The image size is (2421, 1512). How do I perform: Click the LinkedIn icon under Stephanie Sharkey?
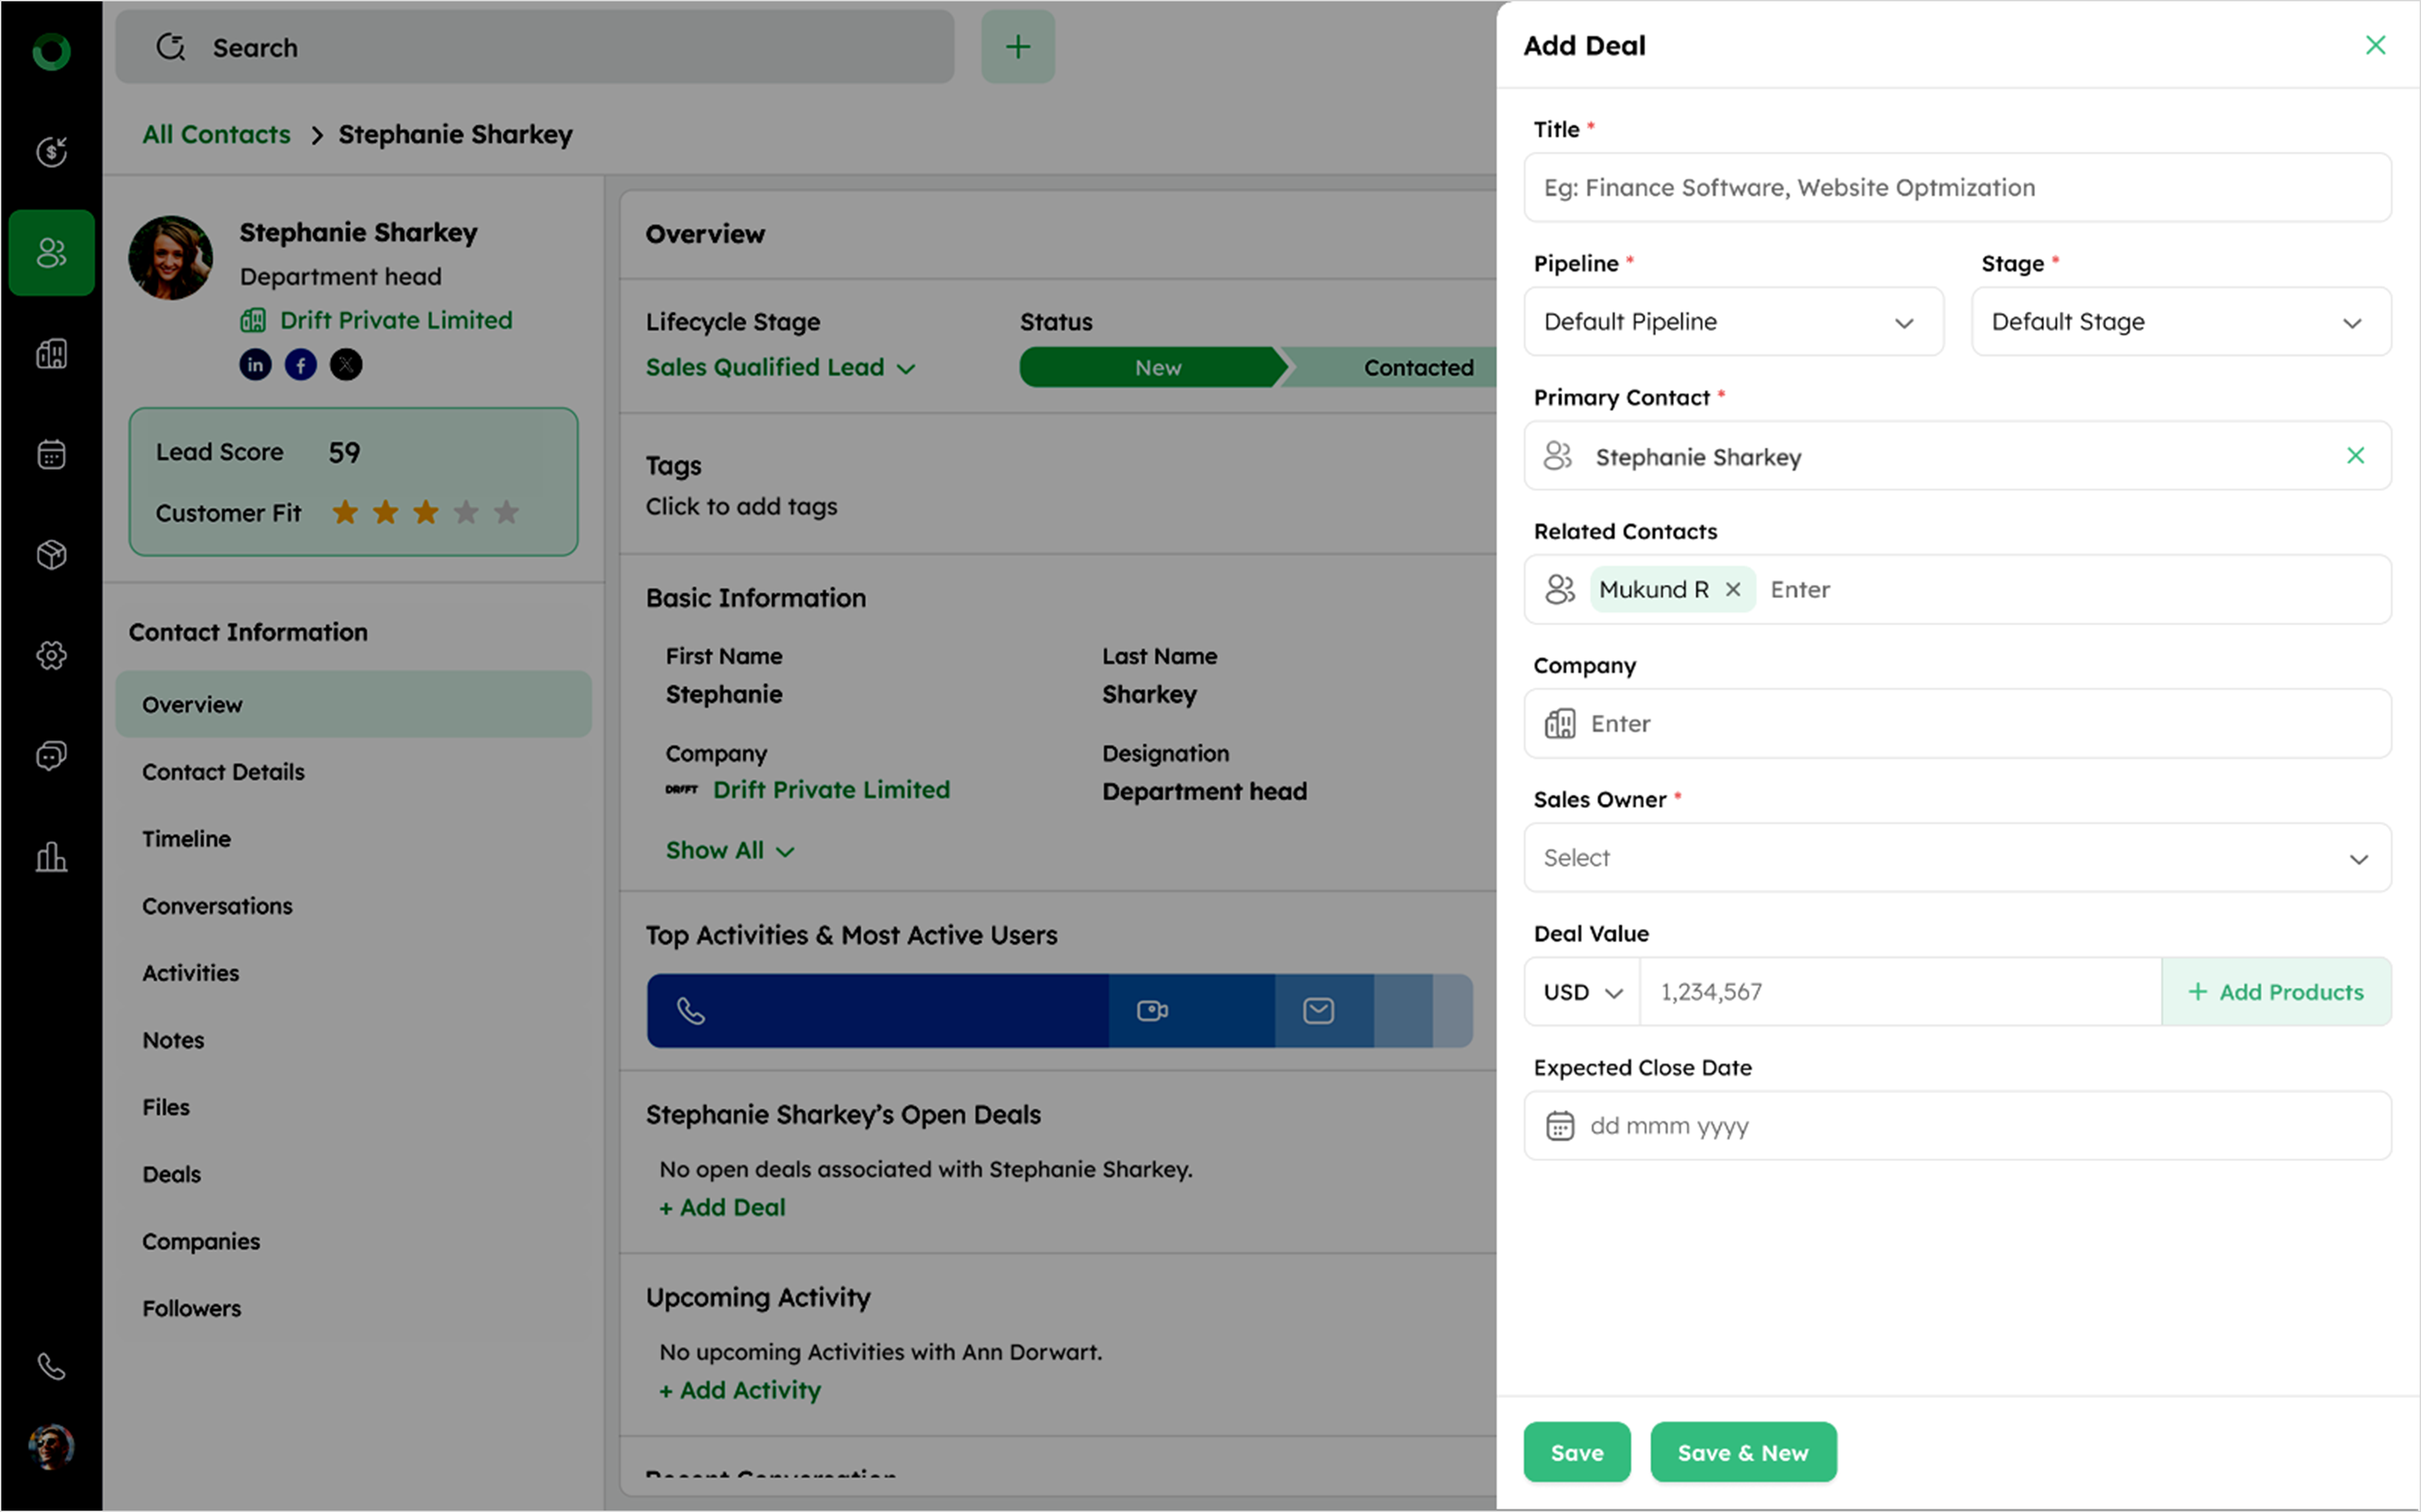[x=255, y=365]
